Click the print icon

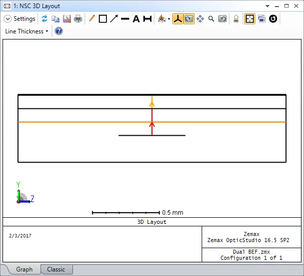coord(78,19)
